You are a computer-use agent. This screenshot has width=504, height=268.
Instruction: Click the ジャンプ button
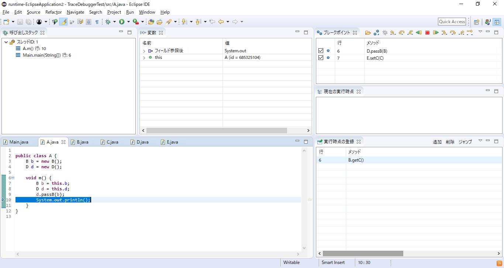pos(465,142)
